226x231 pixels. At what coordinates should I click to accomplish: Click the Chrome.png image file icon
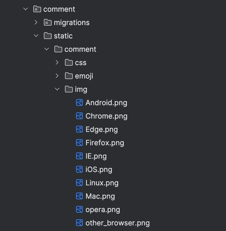point(79,116)
